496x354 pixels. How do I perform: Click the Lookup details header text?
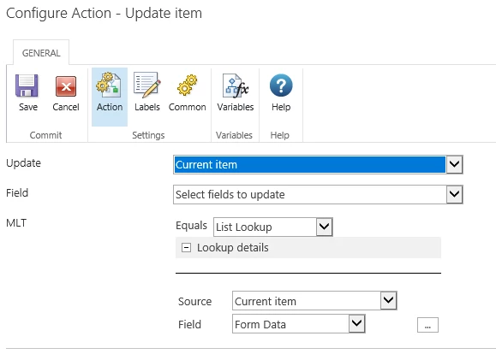[x=233, y=248]
